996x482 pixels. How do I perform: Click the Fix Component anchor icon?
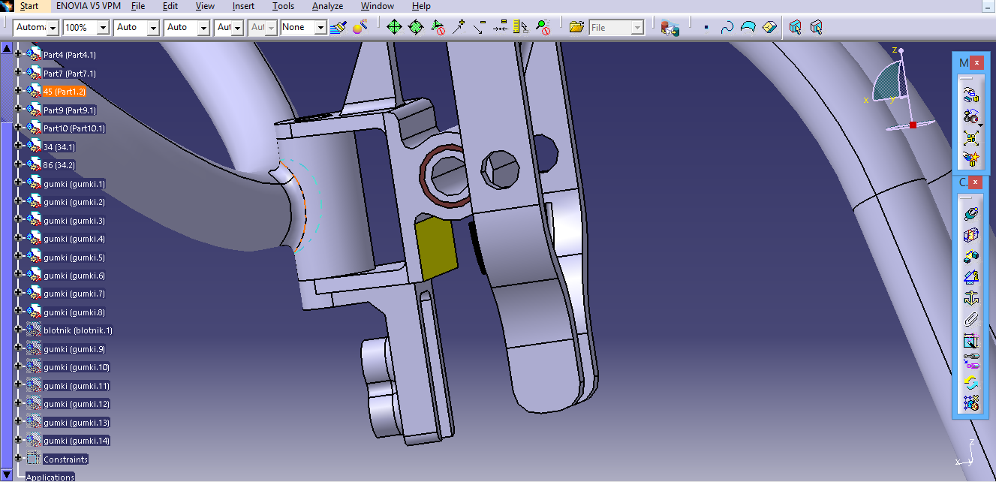971,298
